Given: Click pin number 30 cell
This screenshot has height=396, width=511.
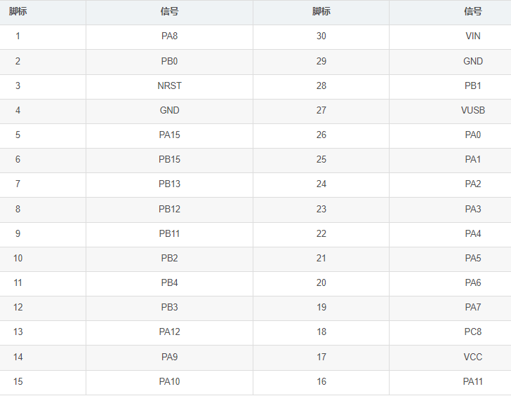Looking at the screenshot, I should (321, 36).
